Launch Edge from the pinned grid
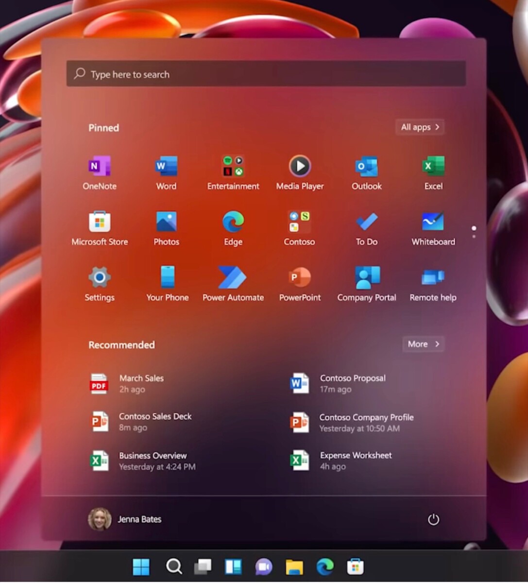528x583 pixels. [x=233, y=229]
